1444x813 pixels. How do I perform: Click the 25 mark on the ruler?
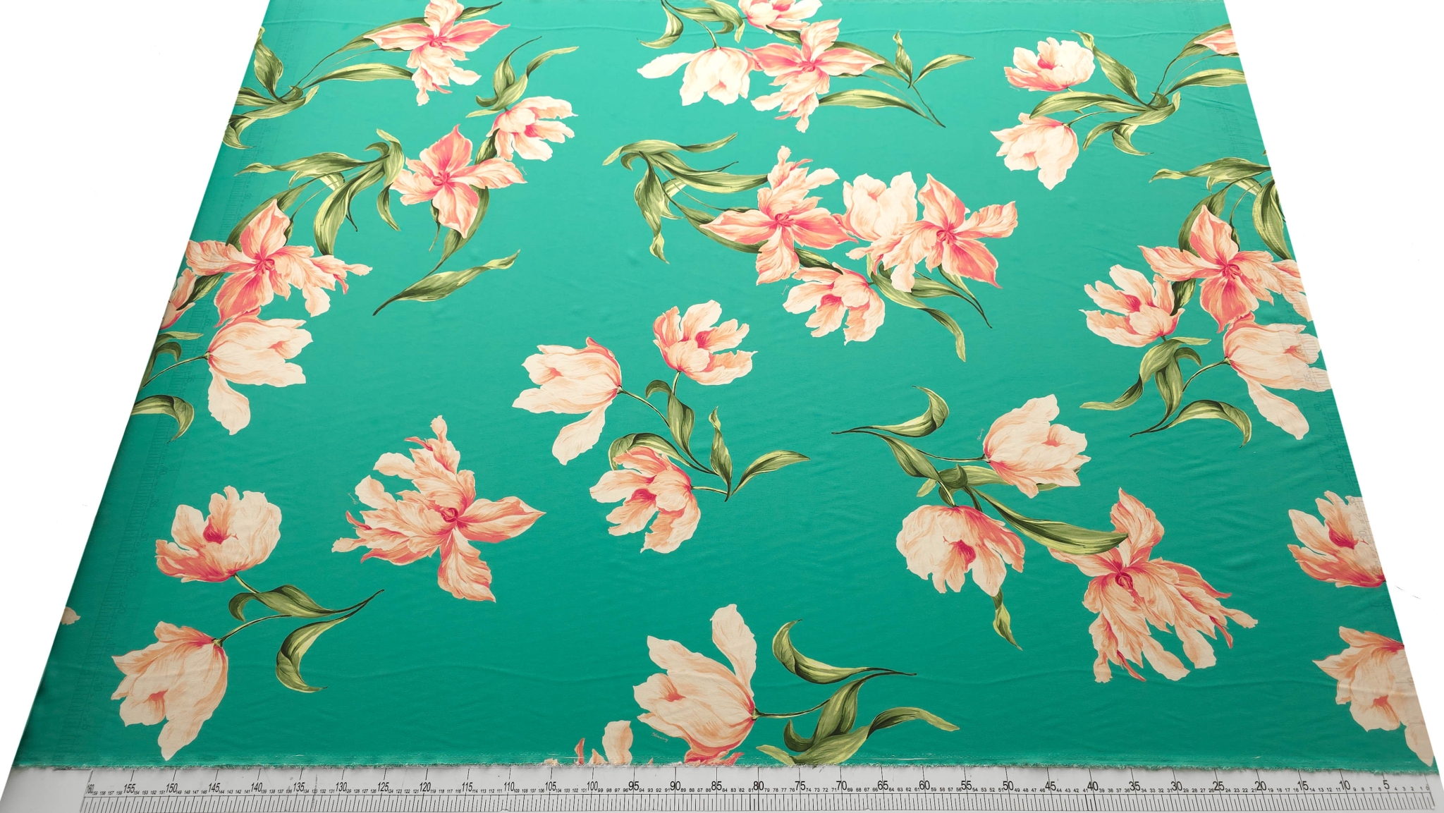1218,785
